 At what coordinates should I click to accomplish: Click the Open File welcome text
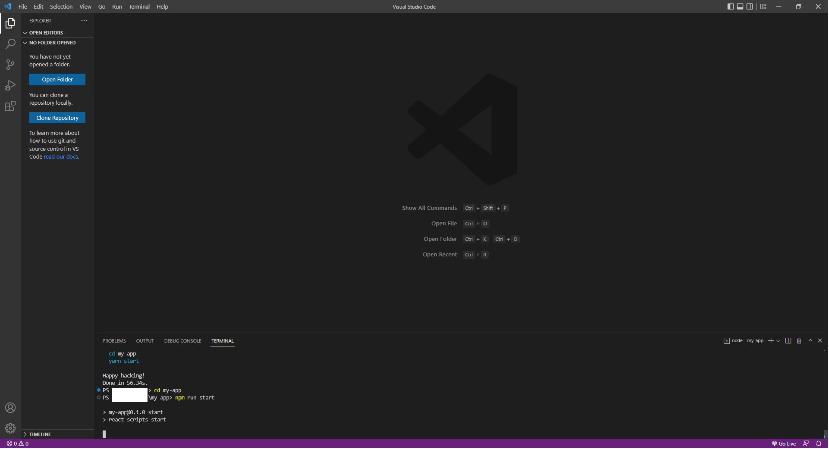pos(444,224)
